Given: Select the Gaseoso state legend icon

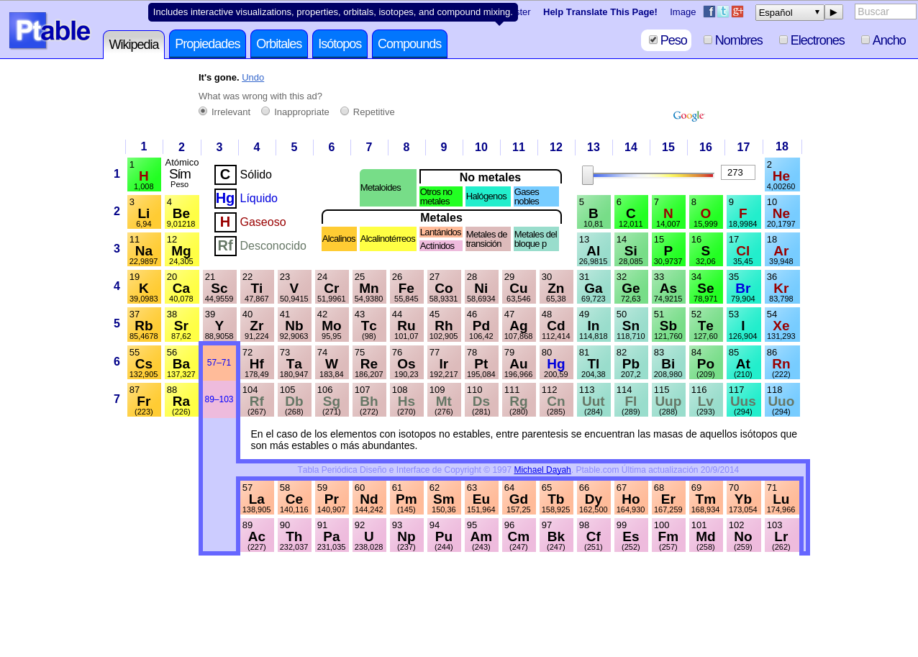Looking at the screenshot, I should click(224, 222).
